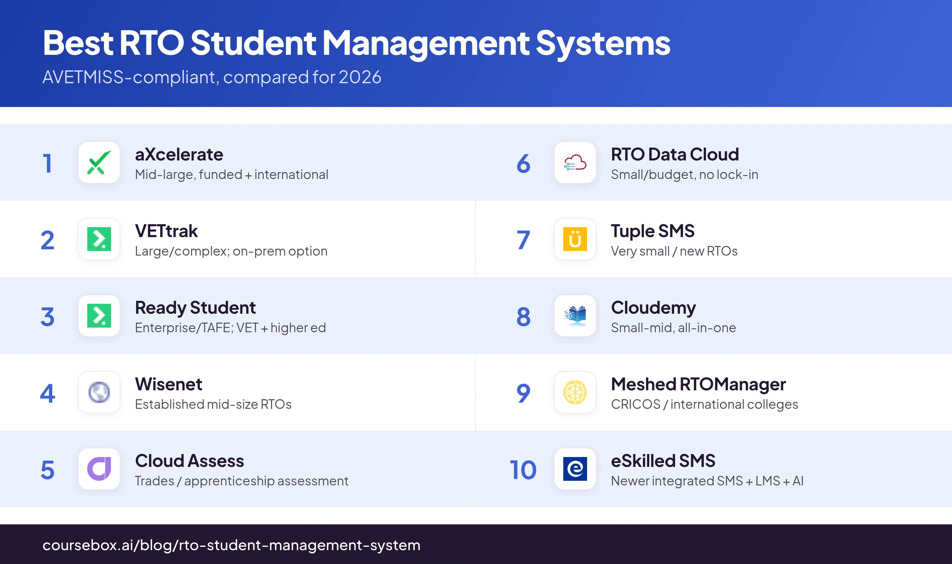Select the Wisenet title text
952x564 pixels.
click(x=169, y=384)
